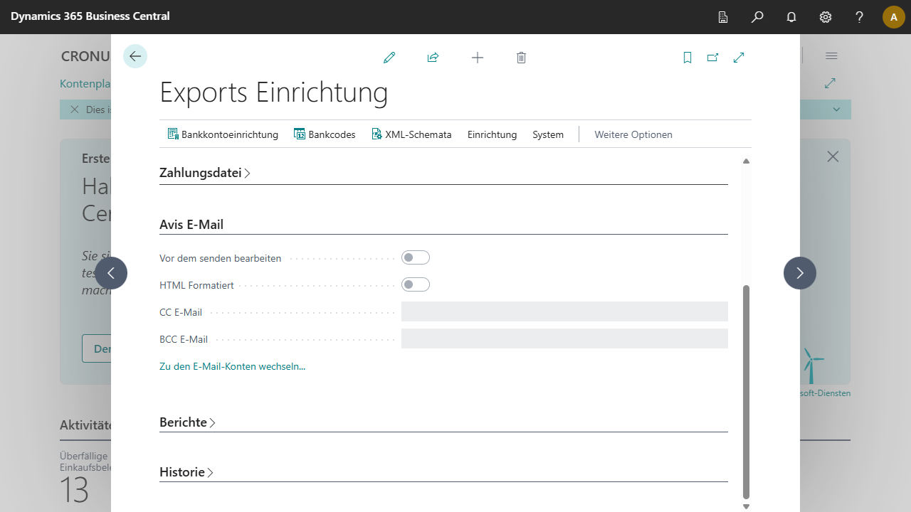Open the notifications bell icon
911x512 pixels.
click(791, 17)
